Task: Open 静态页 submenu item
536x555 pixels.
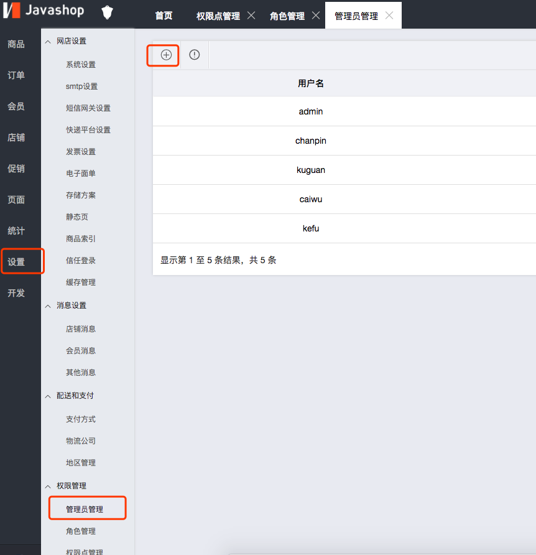Action: tap(77, 217)
